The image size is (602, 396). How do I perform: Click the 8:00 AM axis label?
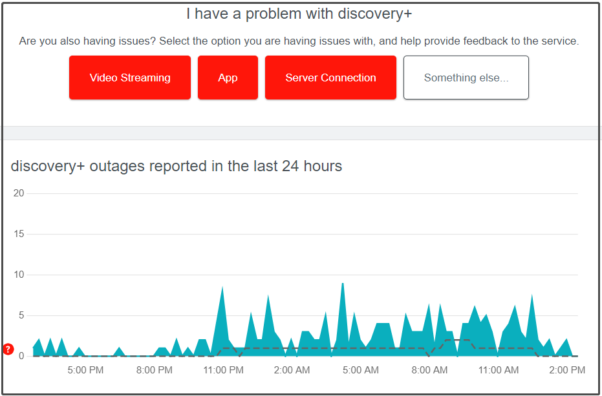429,370
